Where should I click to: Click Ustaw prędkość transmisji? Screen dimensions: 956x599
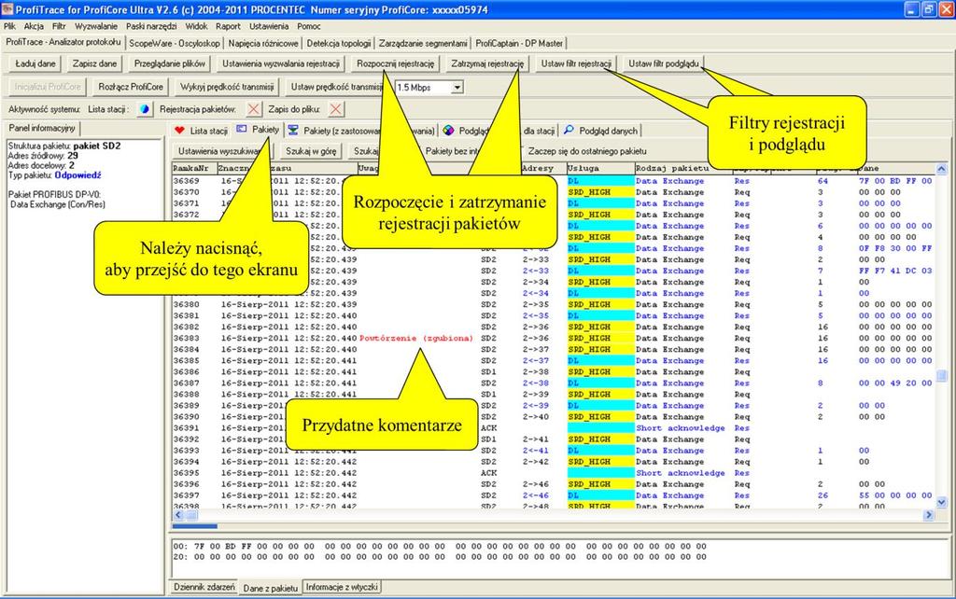337,87
